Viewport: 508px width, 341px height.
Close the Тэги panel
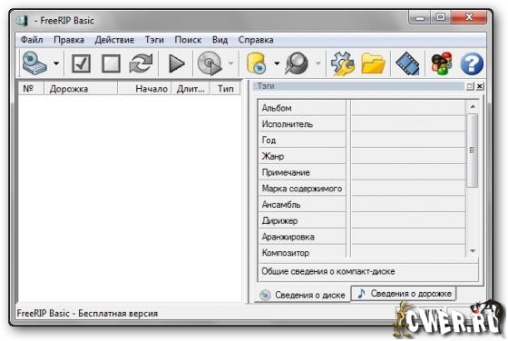click(480, 86)
